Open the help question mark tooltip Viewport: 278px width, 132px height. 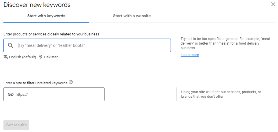click(x=71, y=82)
